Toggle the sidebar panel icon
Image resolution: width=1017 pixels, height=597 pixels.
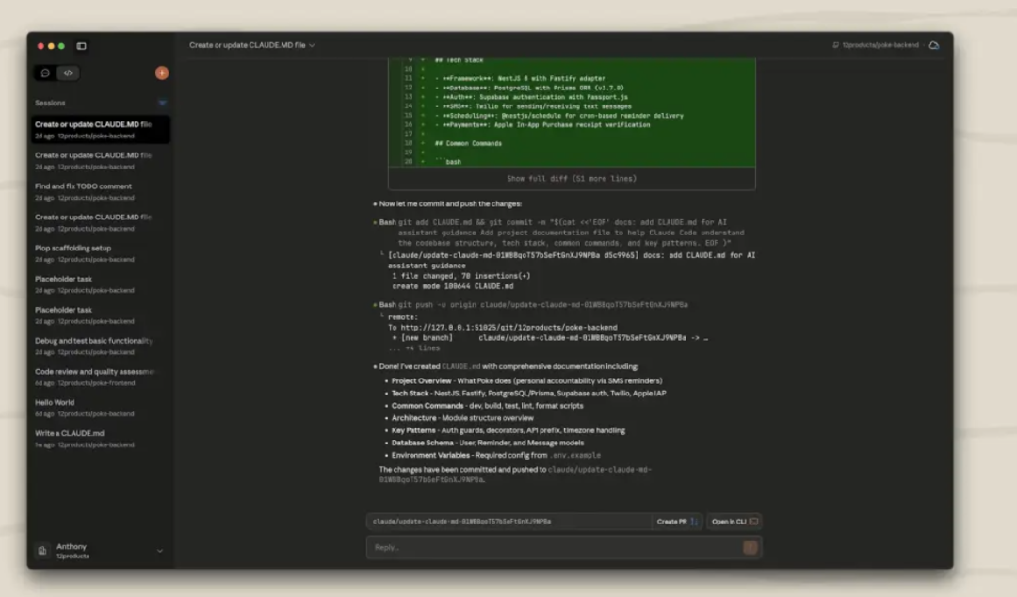(x=81, y=46)
